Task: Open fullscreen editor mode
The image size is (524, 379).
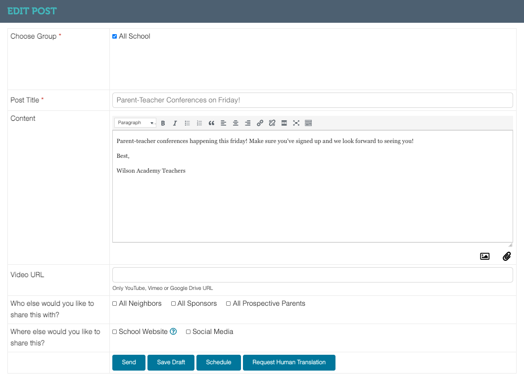Action: [296, 123]
